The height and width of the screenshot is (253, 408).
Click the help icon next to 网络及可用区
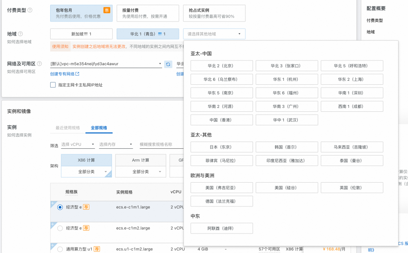coord(39,64)
